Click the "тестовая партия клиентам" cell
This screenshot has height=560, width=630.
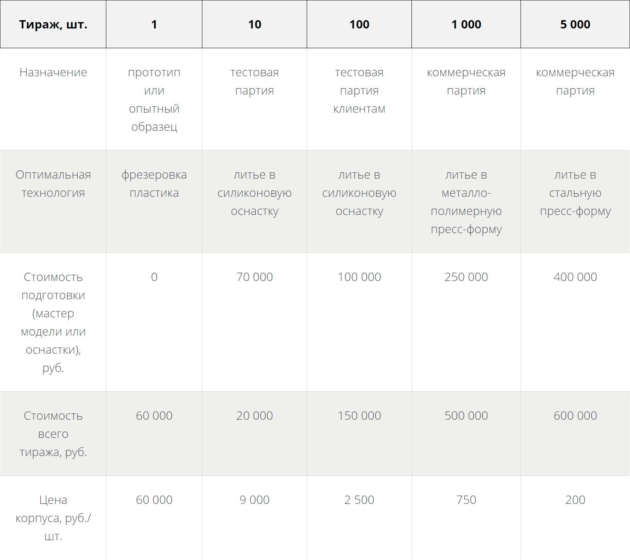(359, 91)
